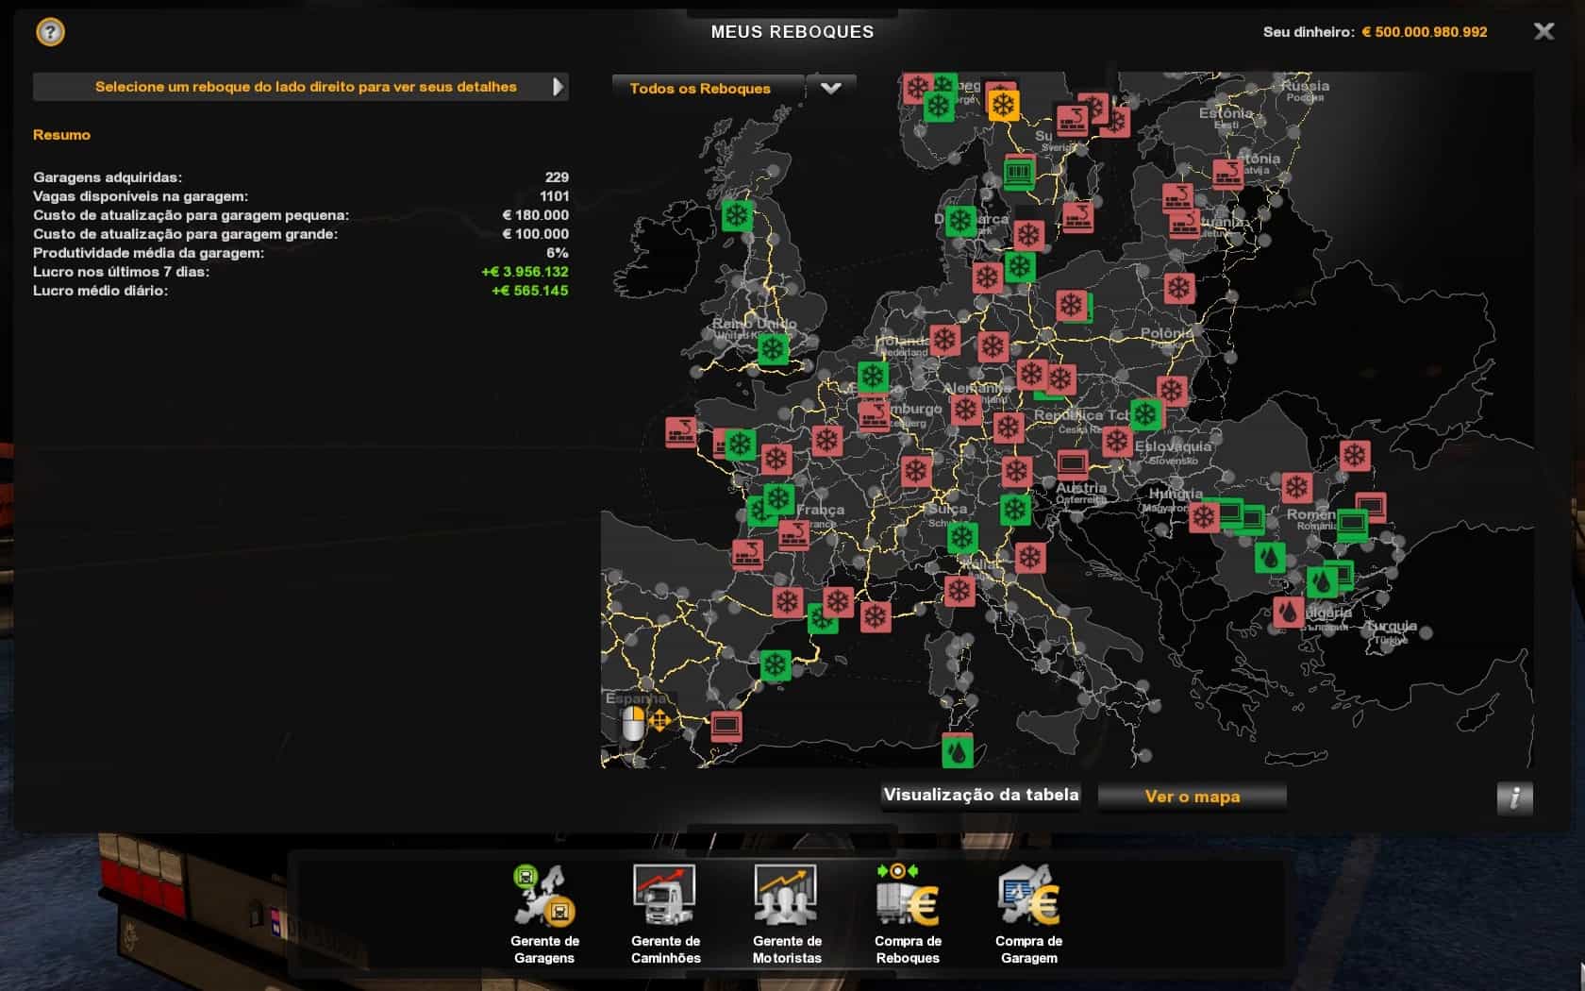Select red droplet marker in Bulgaria

(1288, 612)
